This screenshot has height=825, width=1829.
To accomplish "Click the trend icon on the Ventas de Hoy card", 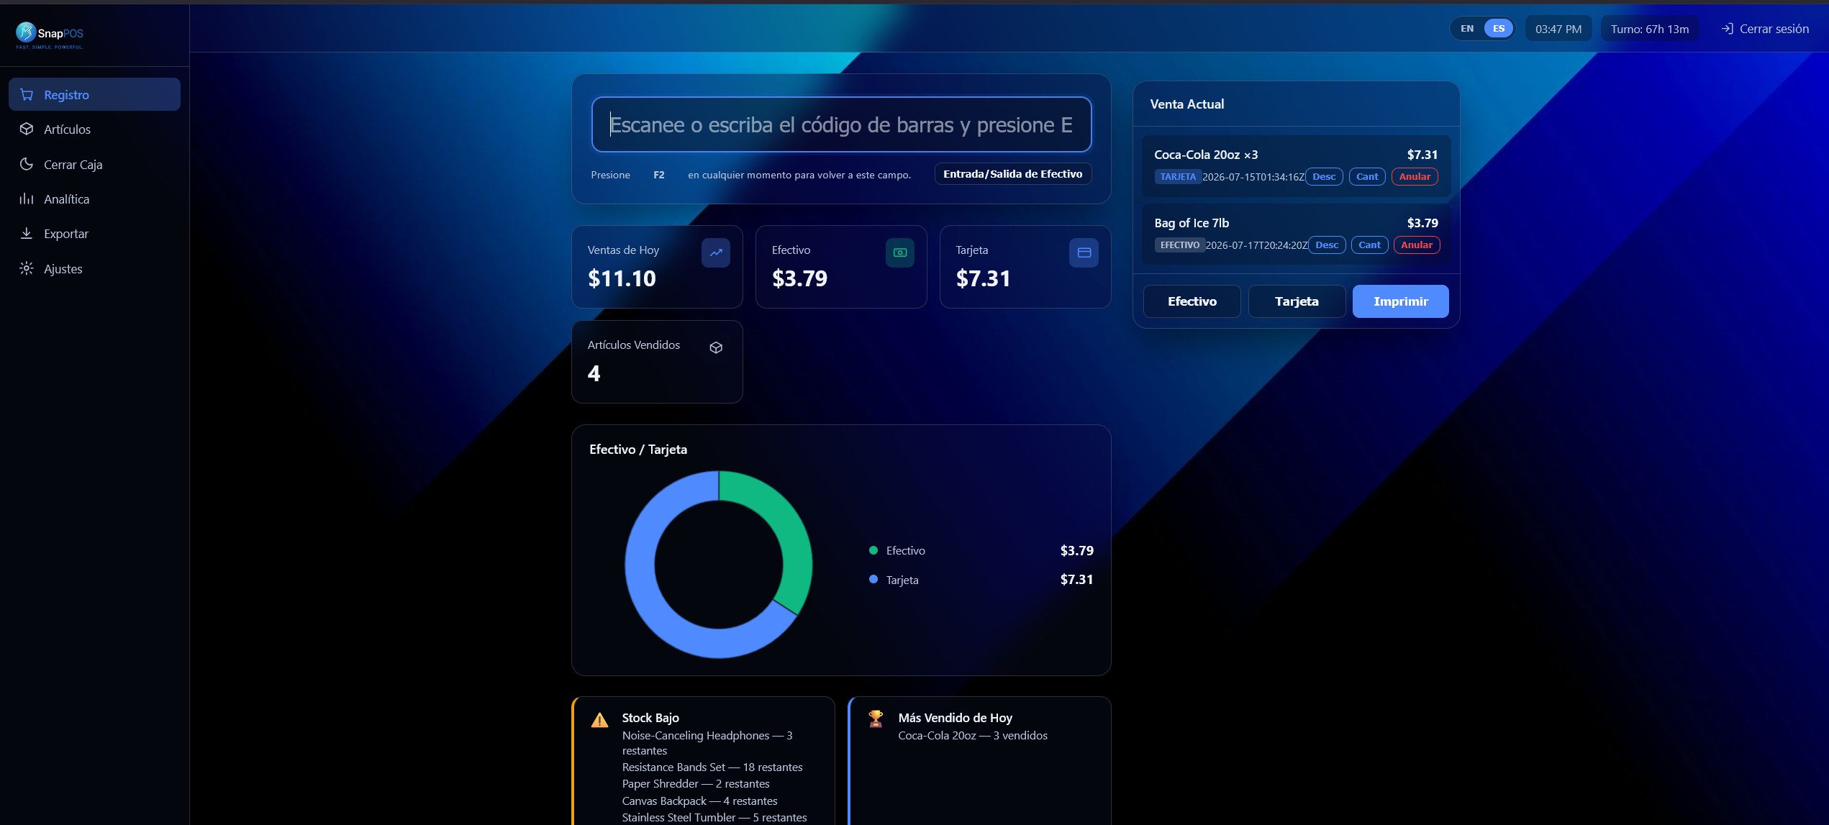I will point(715,252).
